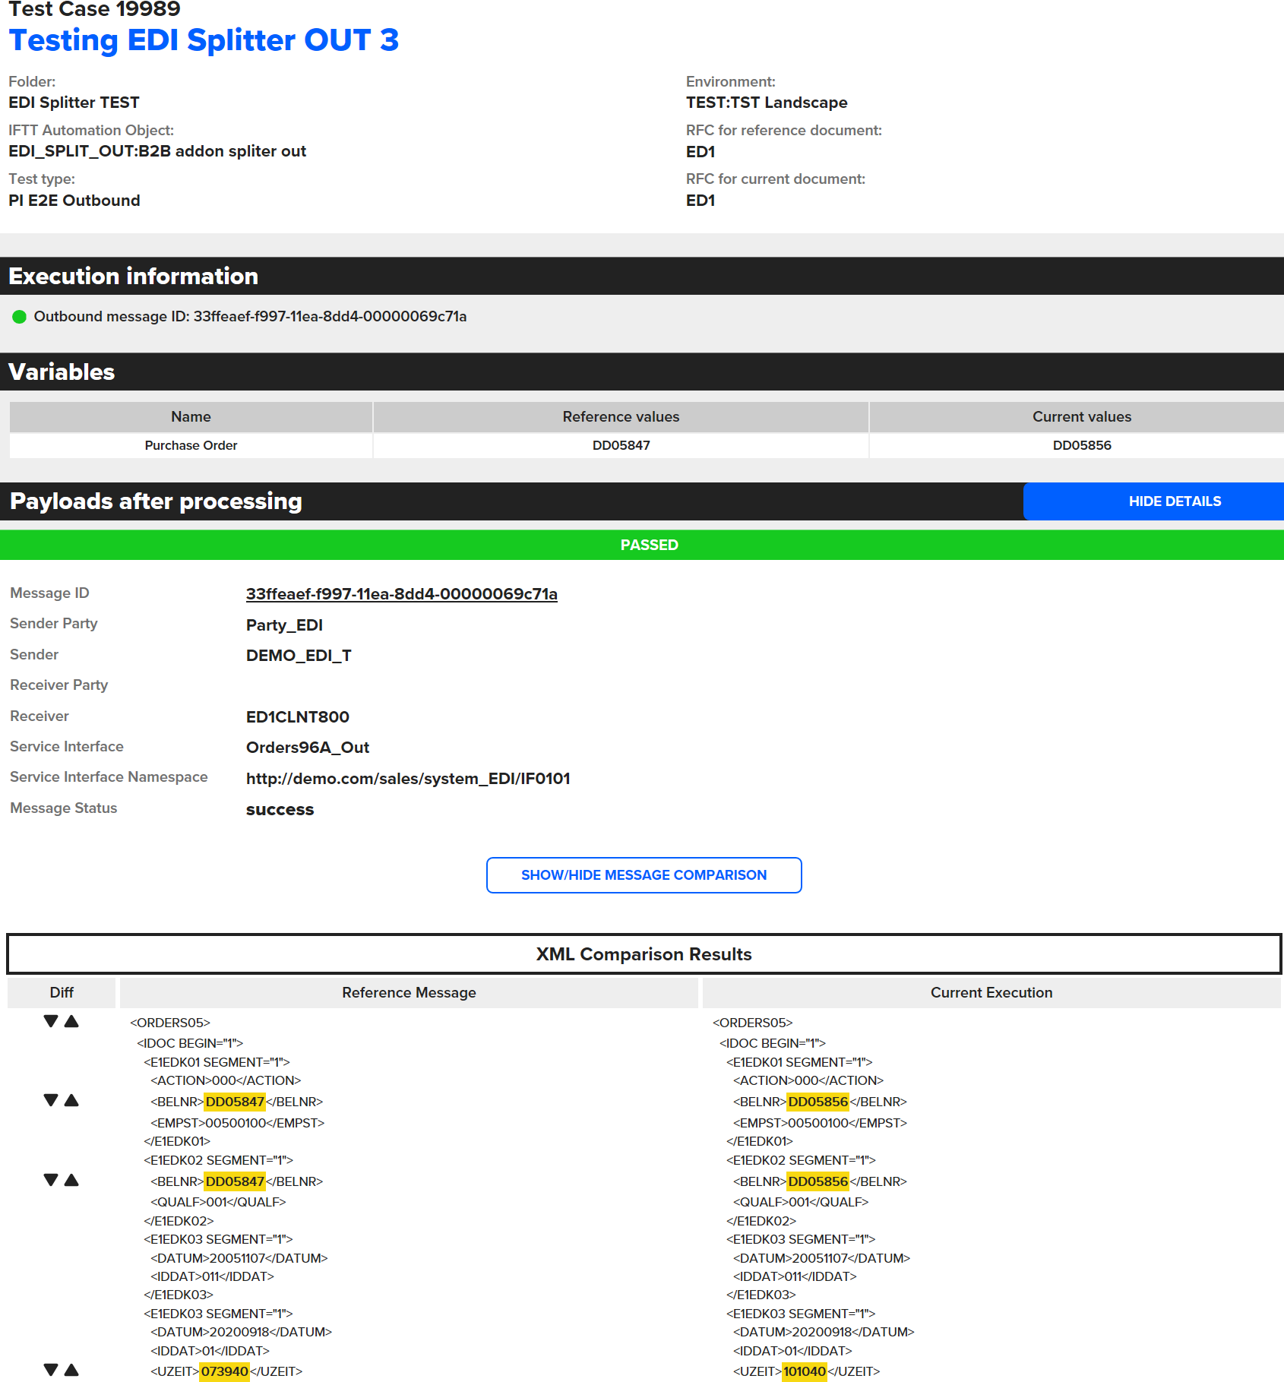Screen dimensions: 1284x1382
Task: Click the namespace URL http://demo.com/sales/system_EDI/IF0101
Action: point(408,779)
